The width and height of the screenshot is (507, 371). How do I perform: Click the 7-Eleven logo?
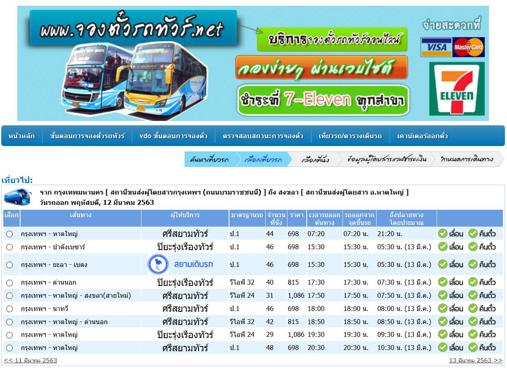(x=457, y=88)
